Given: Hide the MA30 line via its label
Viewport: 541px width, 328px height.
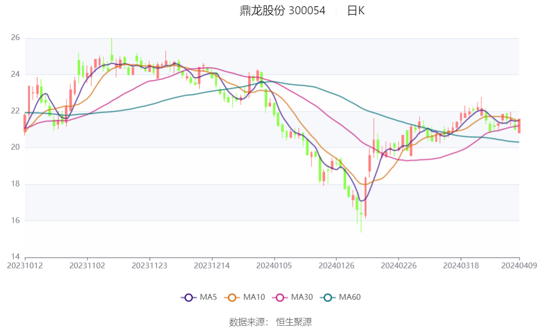Looking at the screenshot, I should tap(302, 298).
